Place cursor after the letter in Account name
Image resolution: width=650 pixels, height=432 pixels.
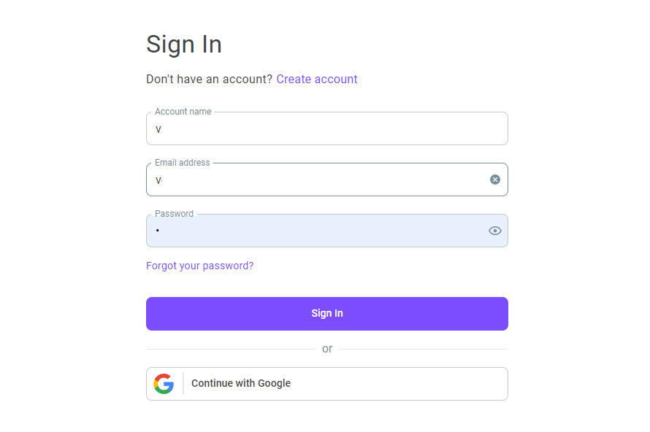pyautogui.click(x=161, y=129)
